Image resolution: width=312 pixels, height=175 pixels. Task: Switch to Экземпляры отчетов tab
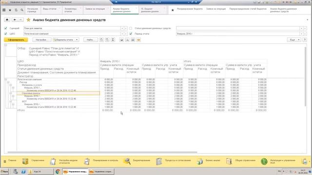point(73,10)
